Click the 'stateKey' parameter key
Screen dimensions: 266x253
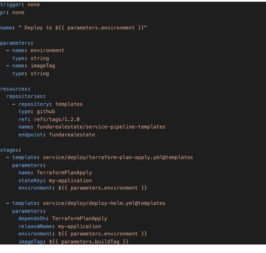31,181
